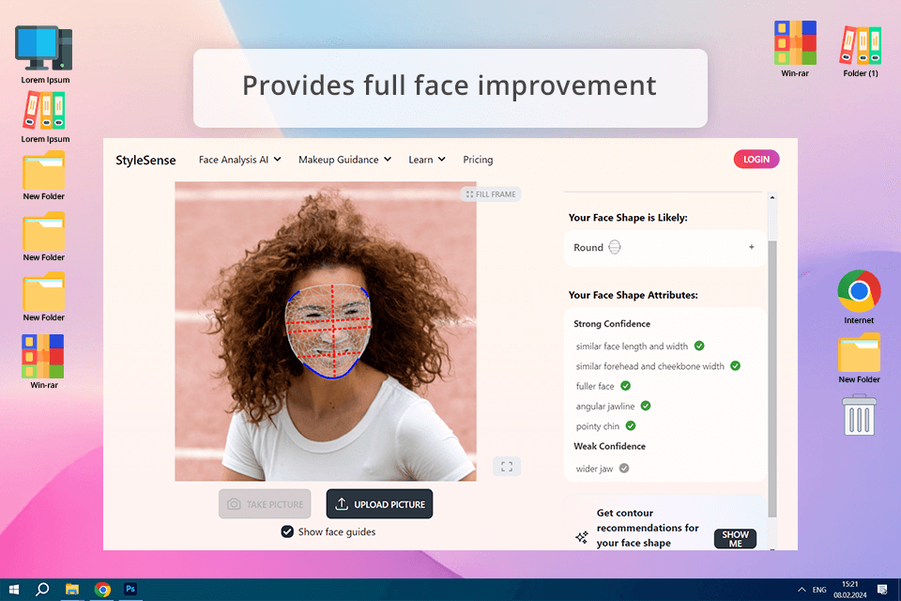Image resolution: width=901 pixels, height=601 pixels.
Task: Click the taskbar search icon
Action: [x=42, y=589]
